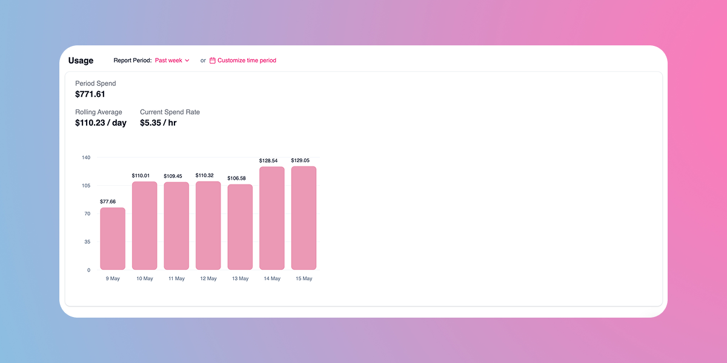Image resolution: width=727 pixels, height=363 pixels.
Task: Open the Past week dropdown
Action: pos(172,60)
